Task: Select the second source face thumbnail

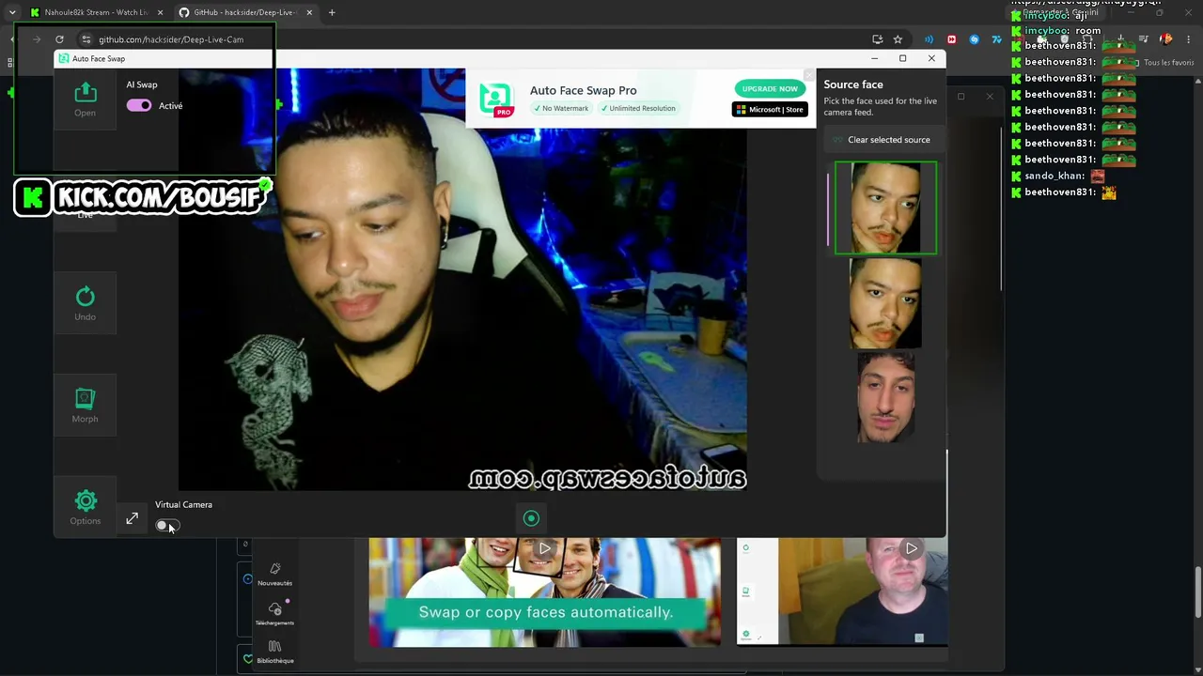Action: (885, 303)
